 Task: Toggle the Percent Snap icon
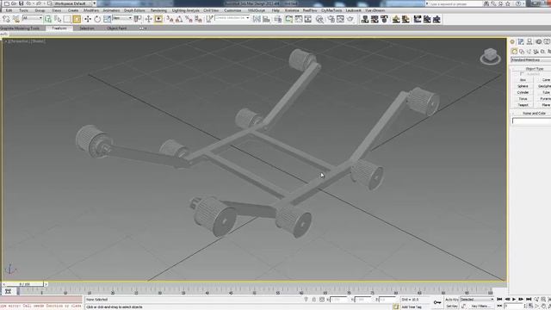189,19
